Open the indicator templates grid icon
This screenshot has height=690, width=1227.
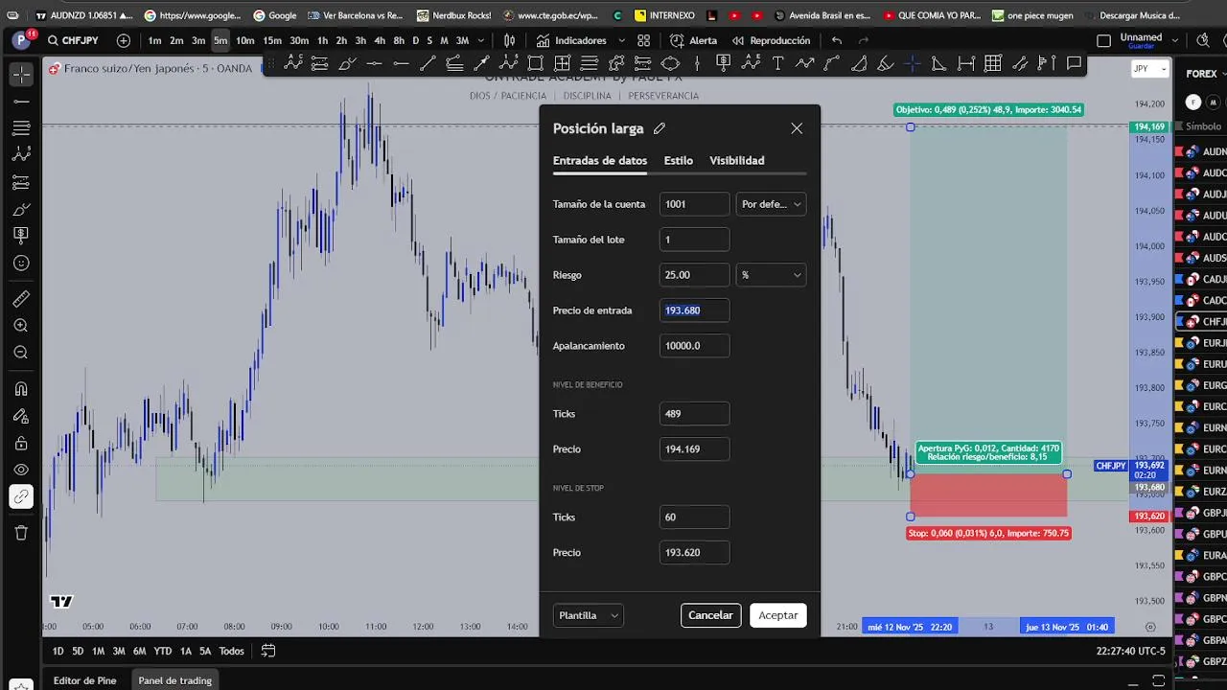point(643,40)
